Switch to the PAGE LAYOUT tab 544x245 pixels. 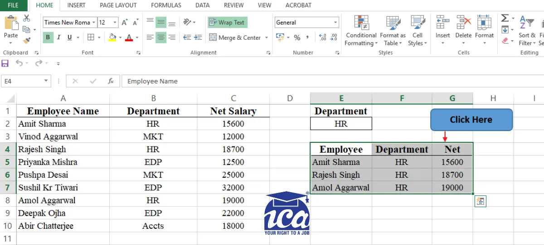pyautogui.click(x=118, y=5)
